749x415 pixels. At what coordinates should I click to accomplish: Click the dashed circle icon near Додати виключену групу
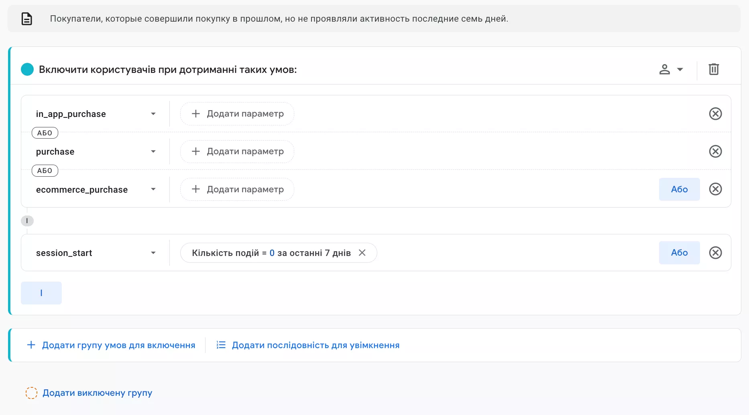(x=31, y=393)
